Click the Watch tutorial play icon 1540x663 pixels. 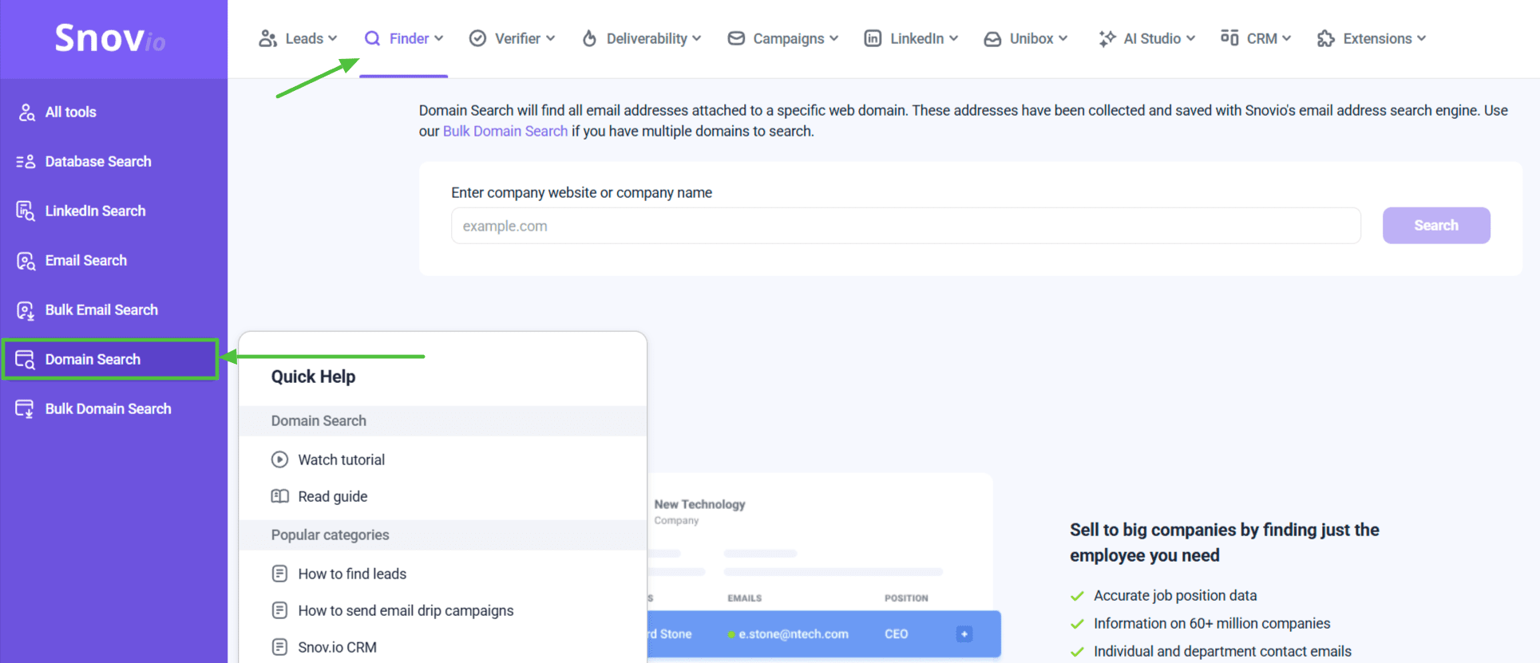(279, 460)
